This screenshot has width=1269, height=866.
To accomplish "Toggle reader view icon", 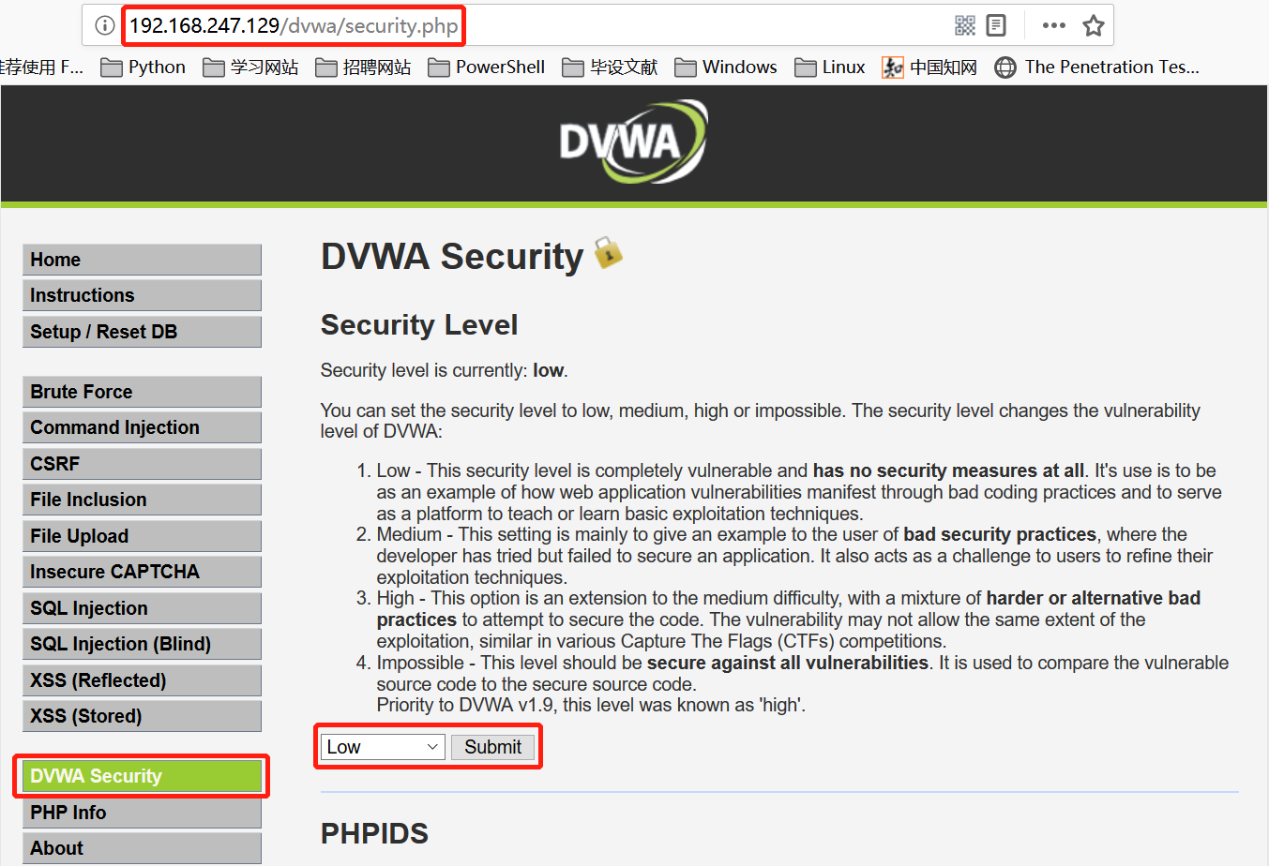I will click(x=996, y=25).
